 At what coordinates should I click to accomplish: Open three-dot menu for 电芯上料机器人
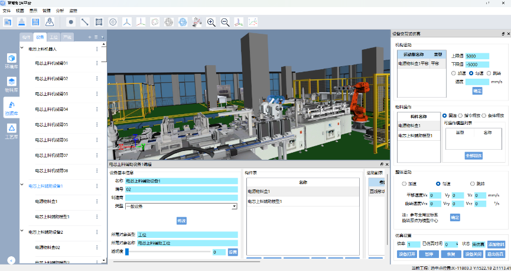(x=97, y=49)
